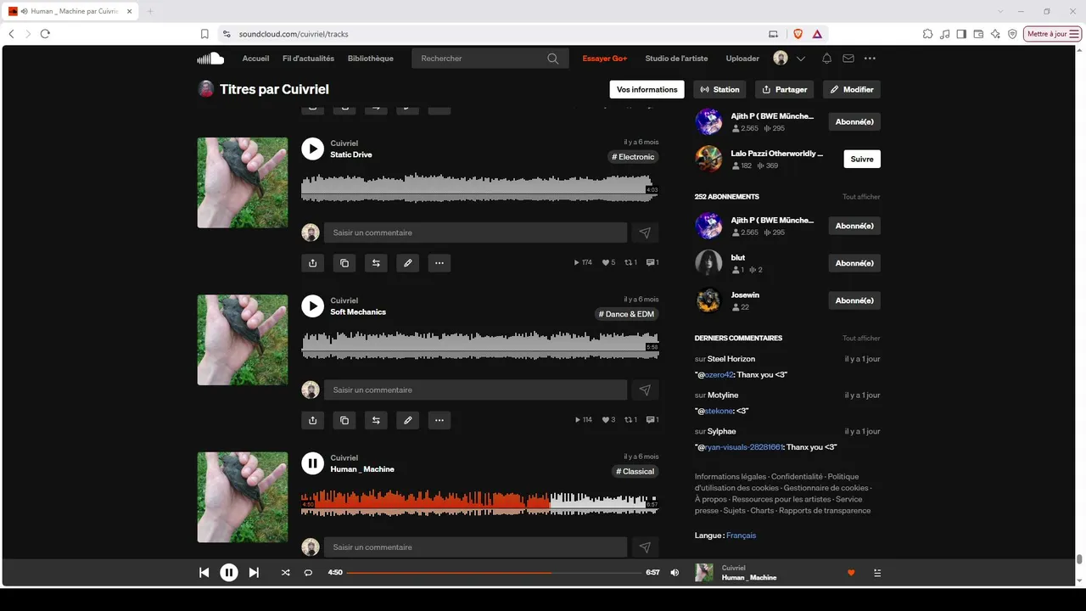Toggle repost on Static Drive

coord(376,263)
